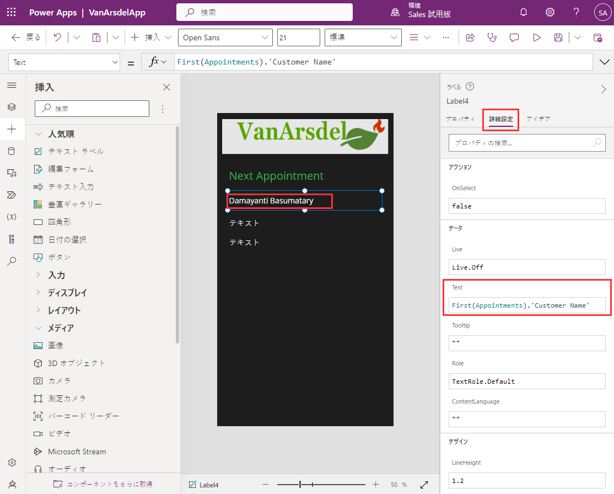Open the sidebar settings gear at bottom
Viewport: 614px width, 494px height.
click(12, 463)
